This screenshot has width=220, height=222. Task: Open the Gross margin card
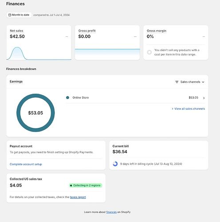pyautogui.click(x=176, y=43)
